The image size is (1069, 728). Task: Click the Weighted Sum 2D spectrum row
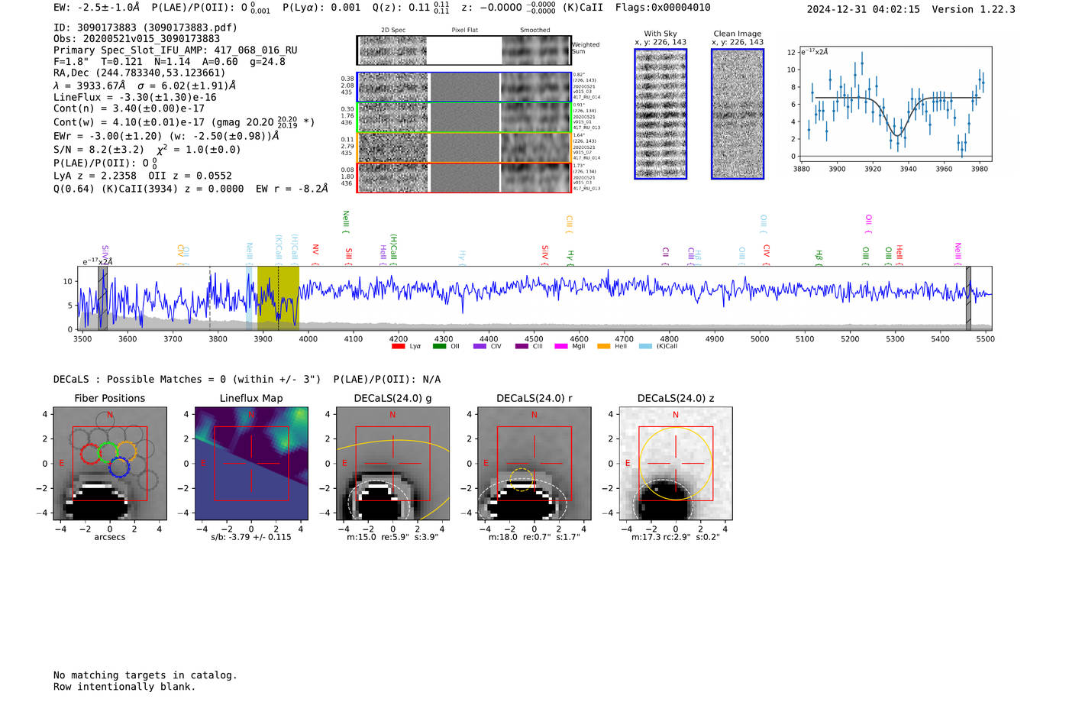[x=463, y=50]
